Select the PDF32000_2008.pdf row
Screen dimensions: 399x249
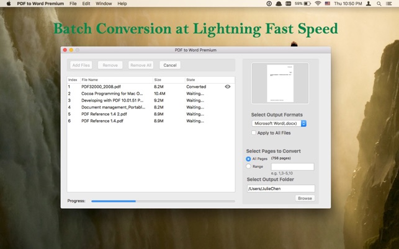point(151,87)
